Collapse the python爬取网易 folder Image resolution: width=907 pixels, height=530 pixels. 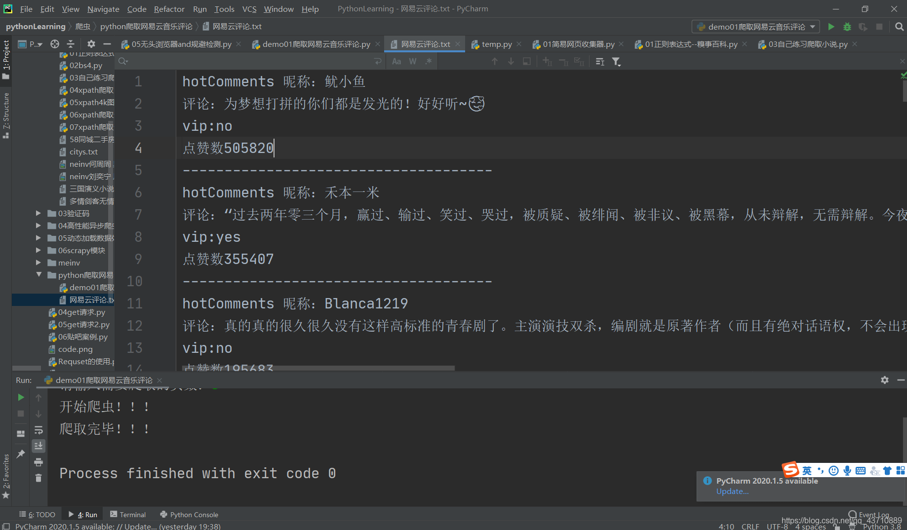pyautogui.click(x=38, y=275)
